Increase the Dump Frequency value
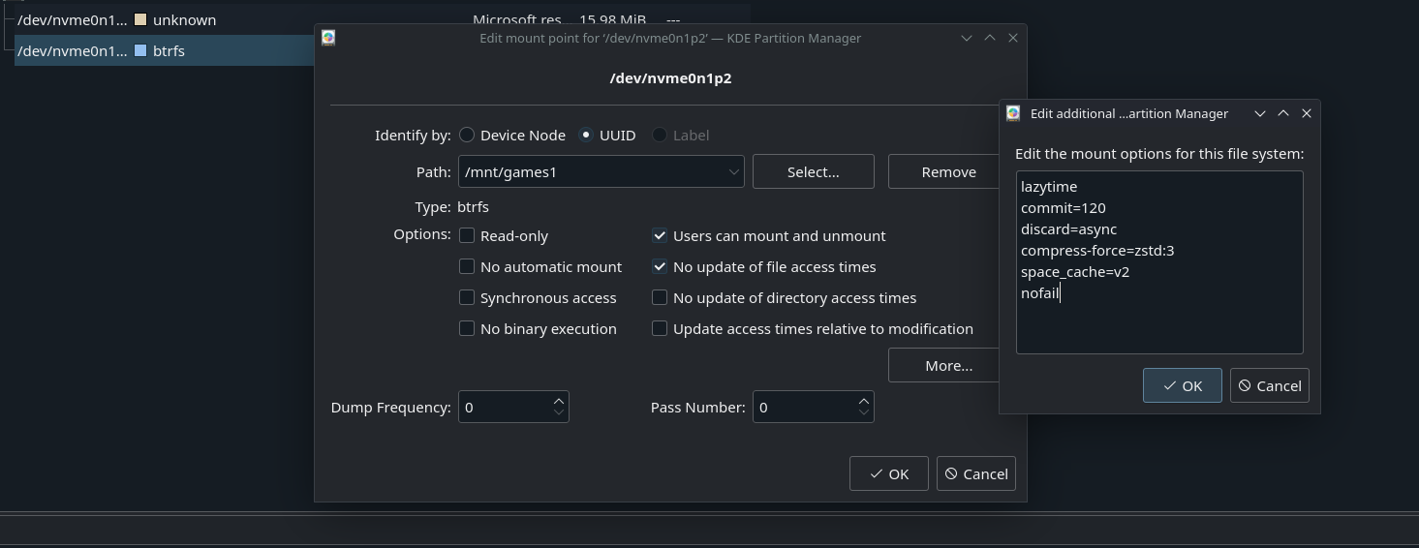The height and width of the screenshot is (548, 1419). click(x=559, y=401)
